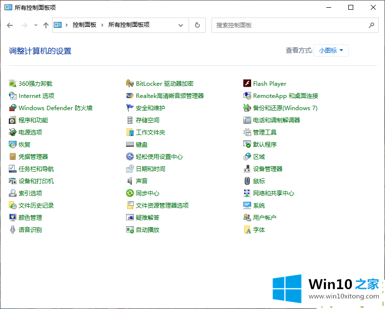Image resolution: width=385 pixels, height=309 pixels.
Task: Click the 默认程序 icon
Action: click(247, 144)
